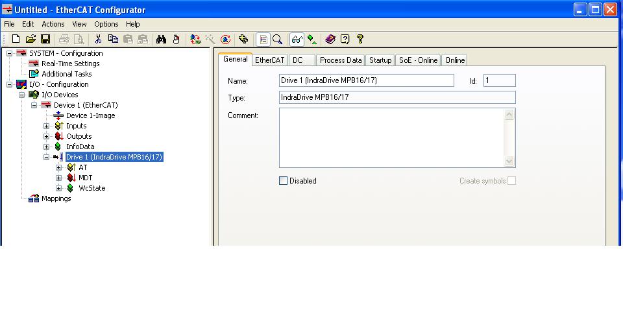This screenshot has width=623, height=332.
Task: Click the Mappings icon in tree
Action: click(x=34, y=198)
